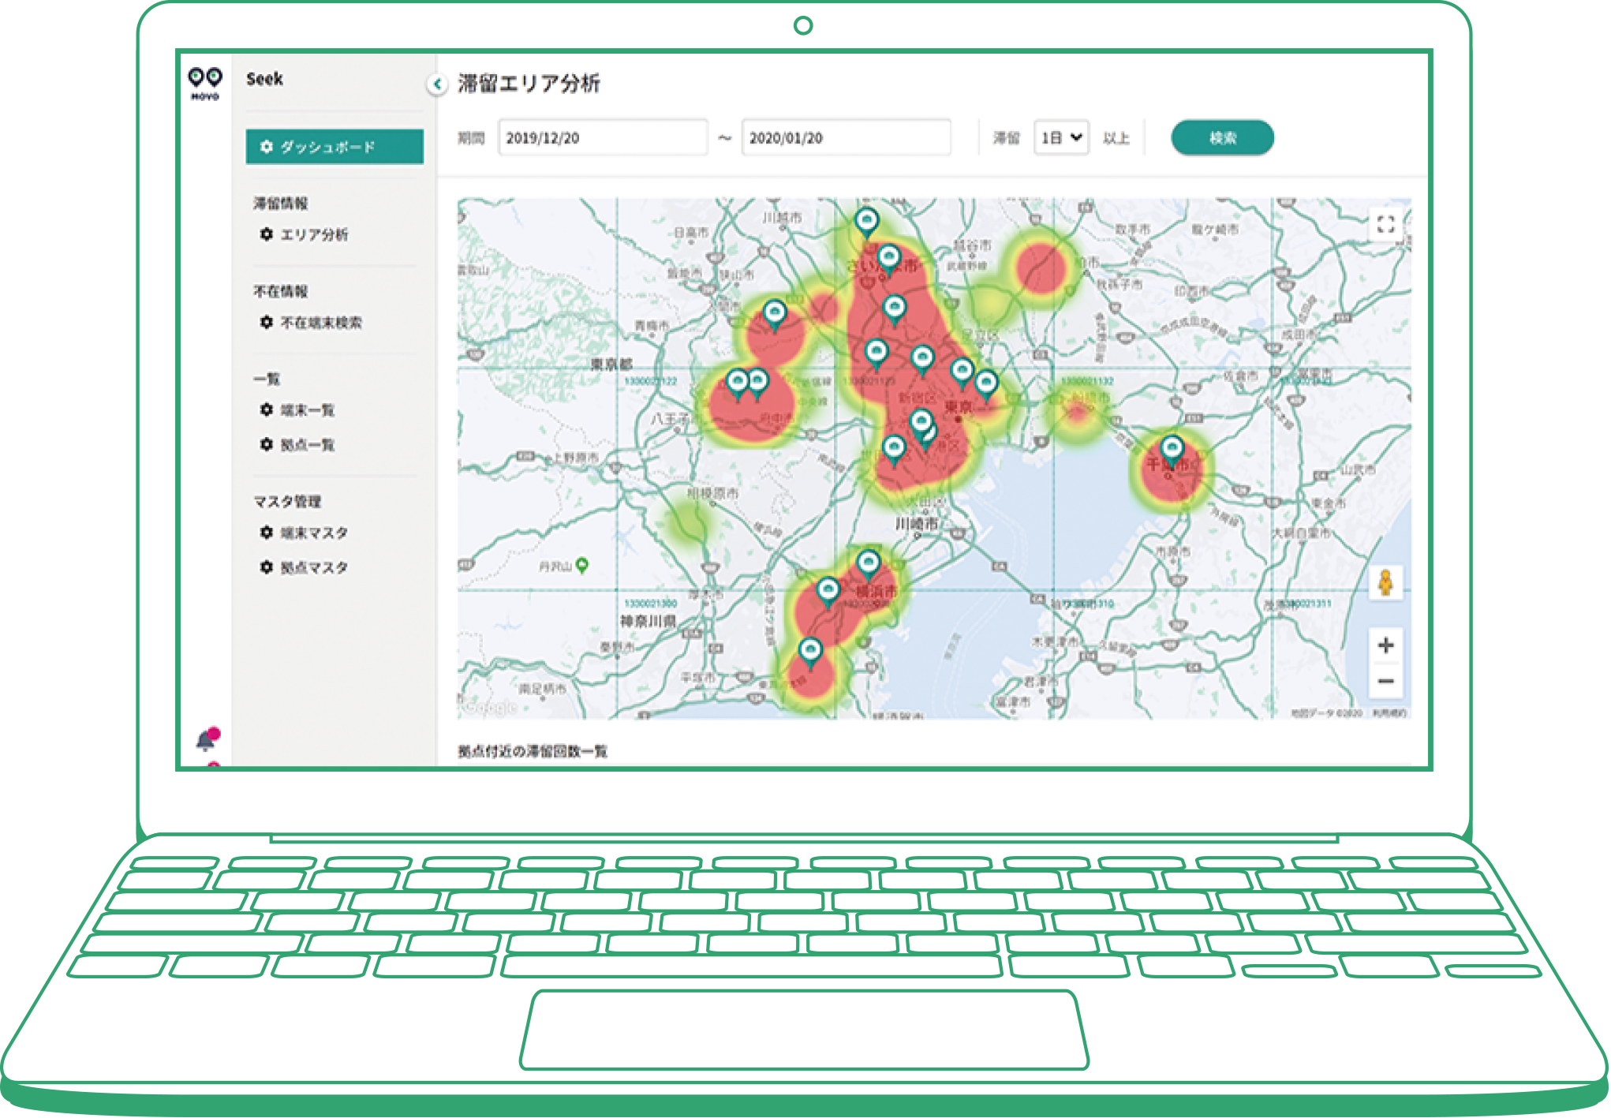This screenshot has width=1611, height=1118.
Task: Open 拠点一覧 in the sidebar
Action: click(x=307, y=445)
